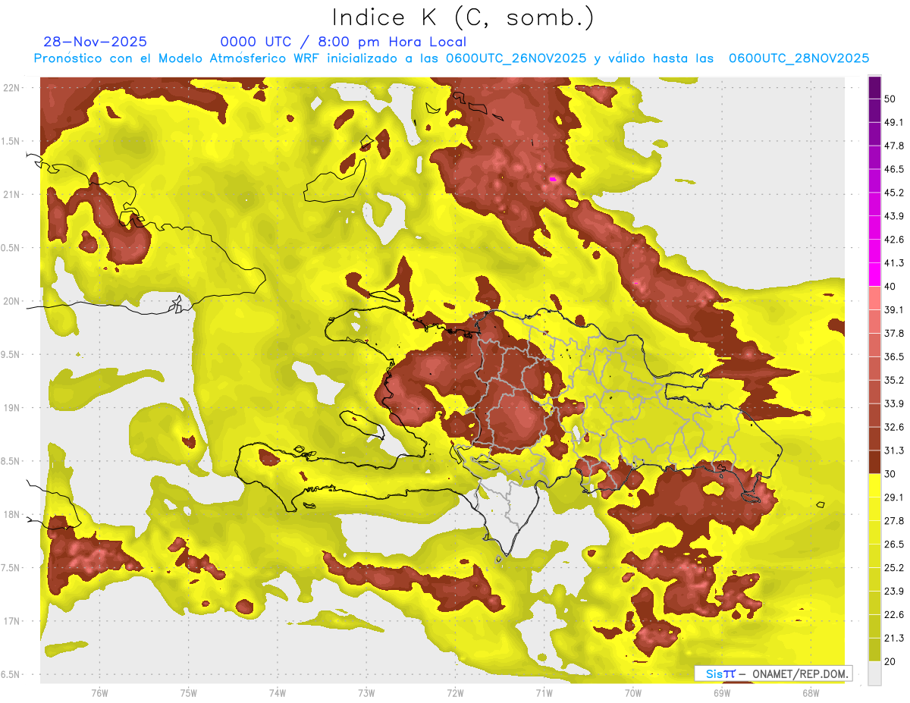The height and width of the screenshot is (703, 910).
Task: Click the "21N" latitude axis label
Action: (x=12, y=195)
